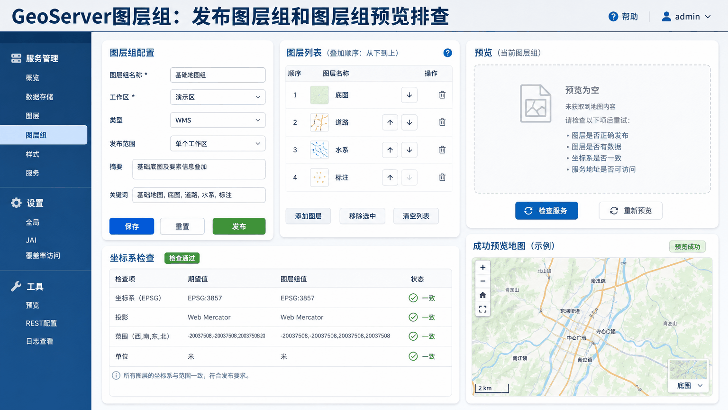
Task: Select 图层组 in the sidebar
Action: 44,135
